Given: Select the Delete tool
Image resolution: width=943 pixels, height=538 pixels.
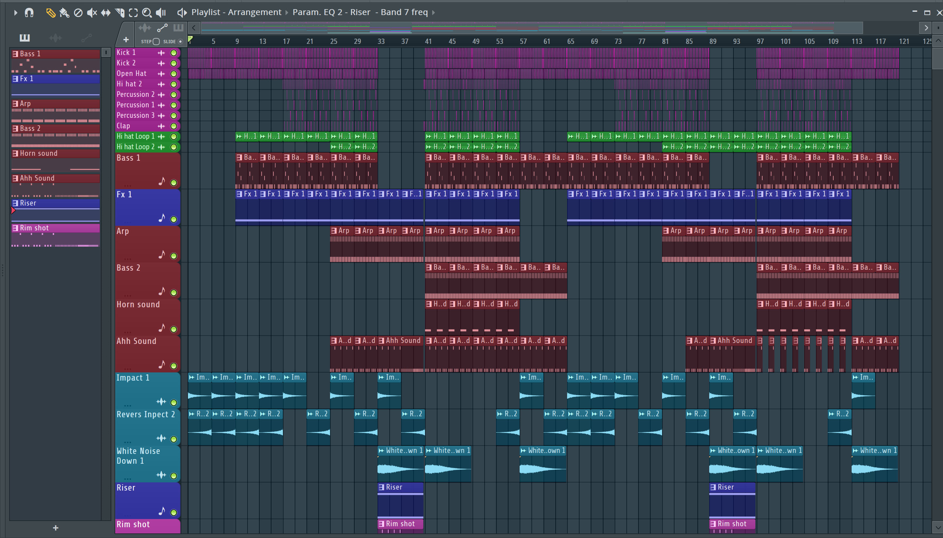Looking at the screenshot, I should click(x=78, y=12).
